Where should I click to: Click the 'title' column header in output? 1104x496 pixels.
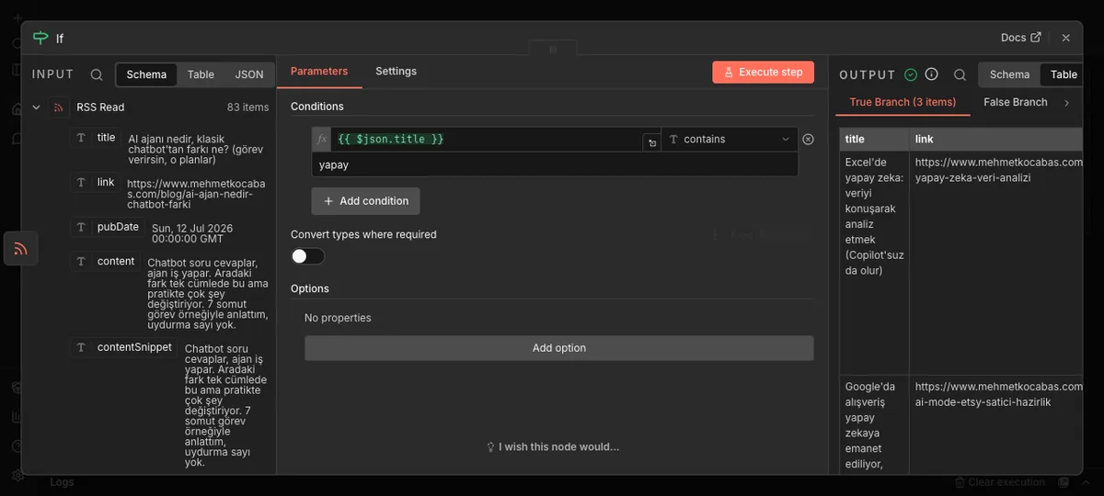click(874, 139)
